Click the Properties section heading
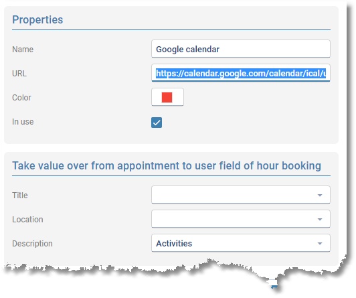This screenshot has width=356, height=298. coord(37,20)
